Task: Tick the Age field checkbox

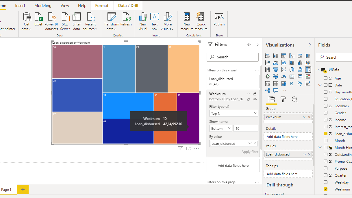Action: (326, 78)
